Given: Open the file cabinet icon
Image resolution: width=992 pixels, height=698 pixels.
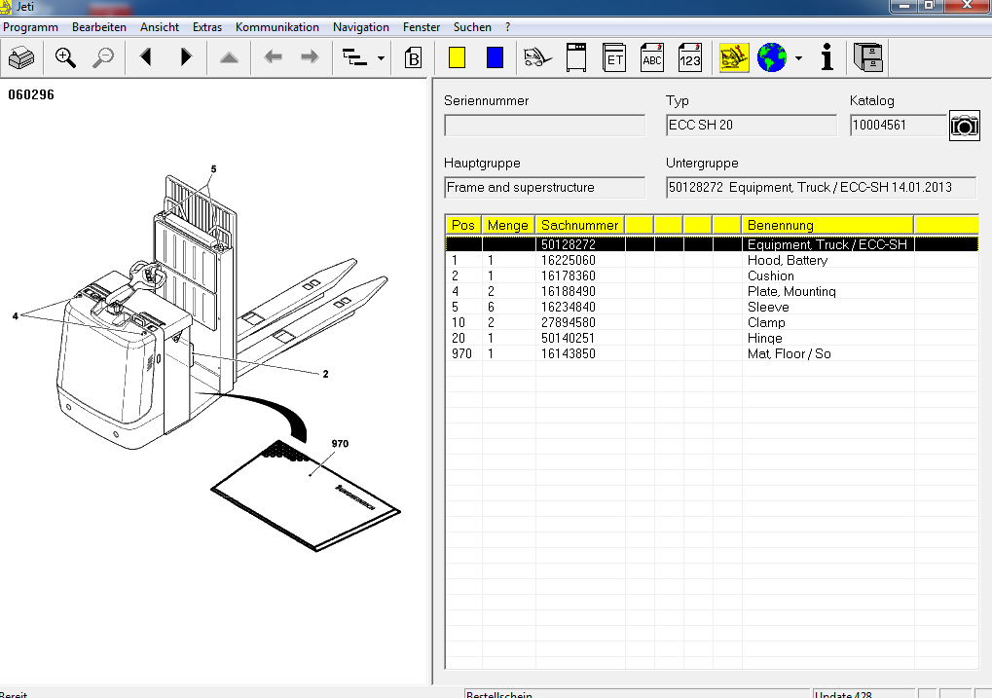Looking at the screenshot, I should [867, 58].
